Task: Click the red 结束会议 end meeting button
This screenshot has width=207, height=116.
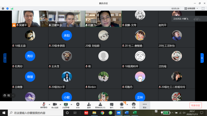Action: (196, 105)
